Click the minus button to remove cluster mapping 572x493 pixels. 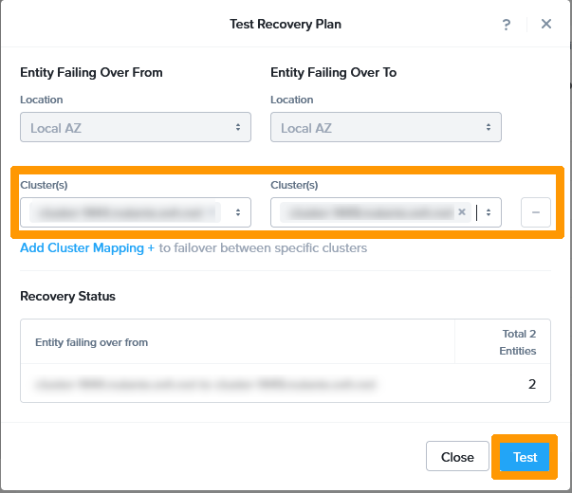(x=536, y=212)
